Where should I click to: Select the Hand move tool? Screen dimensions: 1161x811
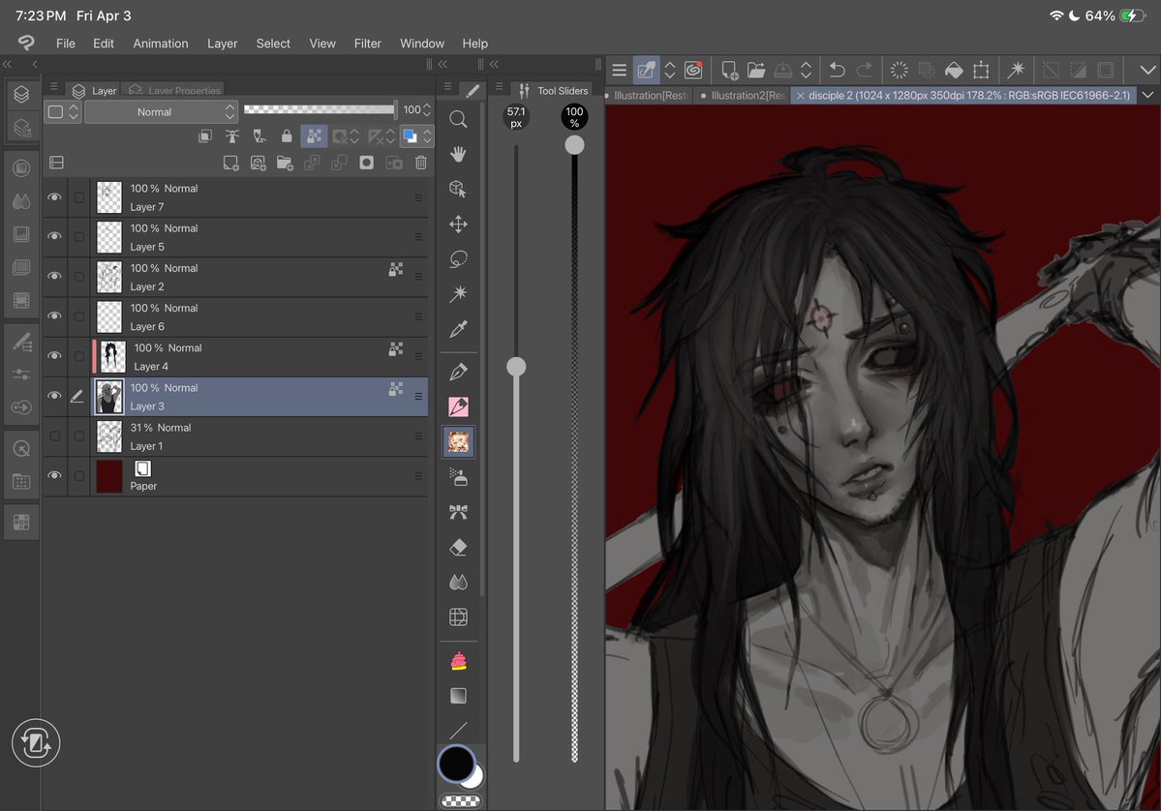click(x=459, y=155)
